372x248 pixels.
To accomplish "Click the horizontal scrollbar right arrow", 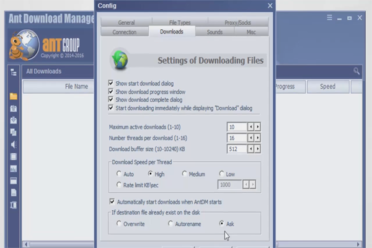I will tap(358, 244).
